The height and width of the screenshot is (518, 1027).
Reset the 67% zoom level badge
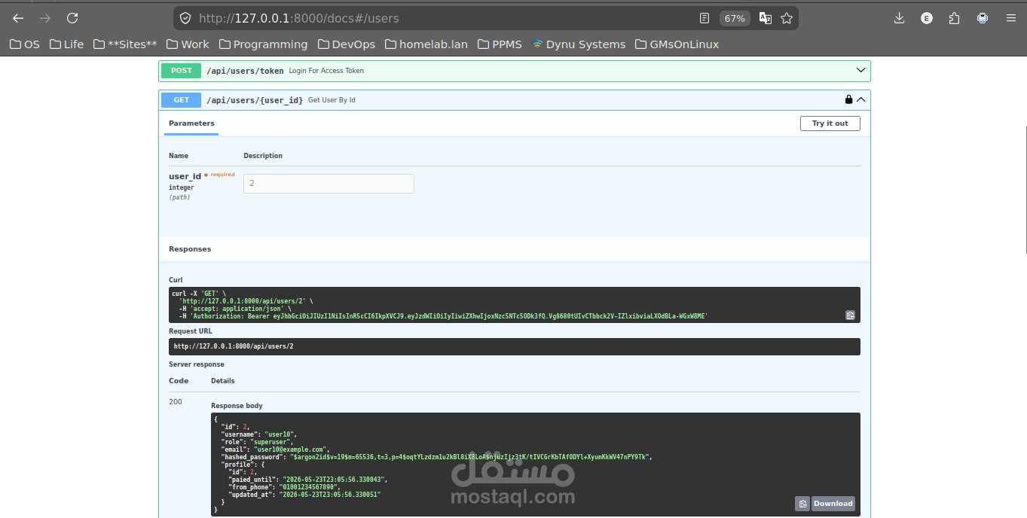tap(735, 18)
